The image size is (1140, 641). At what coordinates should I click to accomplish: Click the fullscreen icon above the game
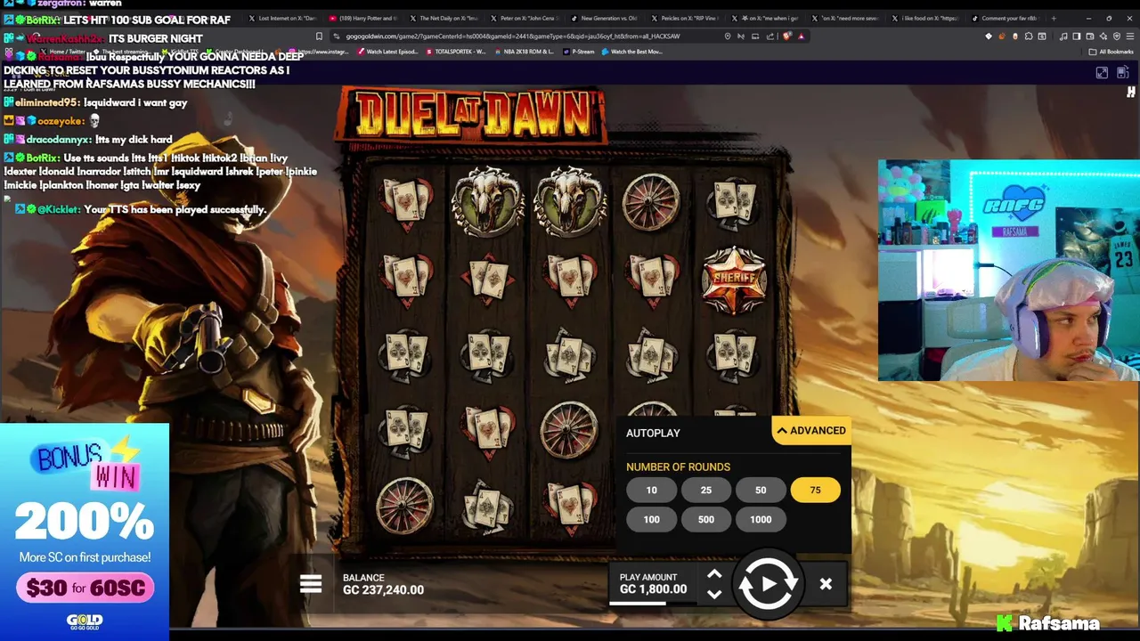(x=1102, y=73)
